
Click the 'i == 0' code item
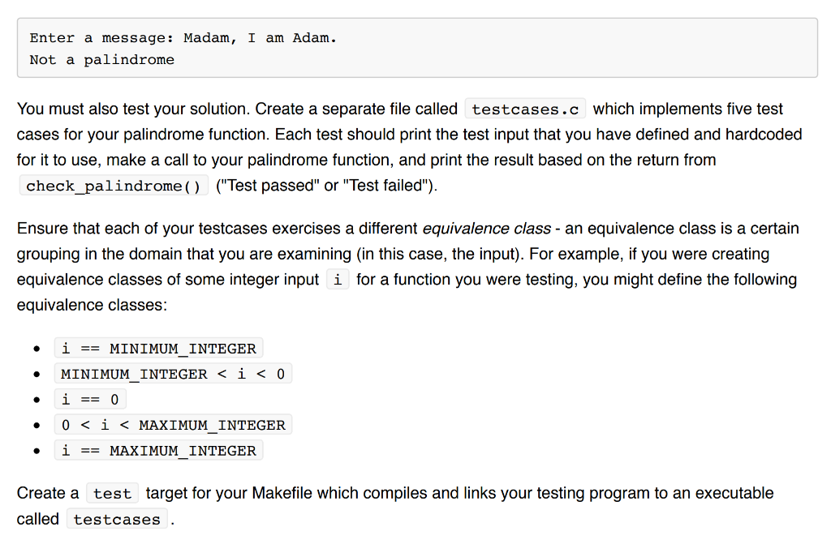(90, 399)
